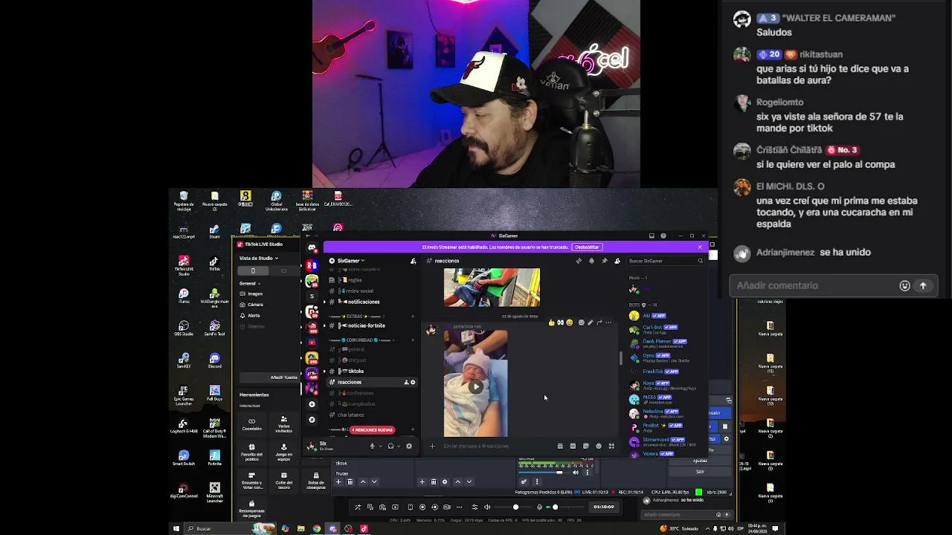Open the Varios invitados tool

283,424
